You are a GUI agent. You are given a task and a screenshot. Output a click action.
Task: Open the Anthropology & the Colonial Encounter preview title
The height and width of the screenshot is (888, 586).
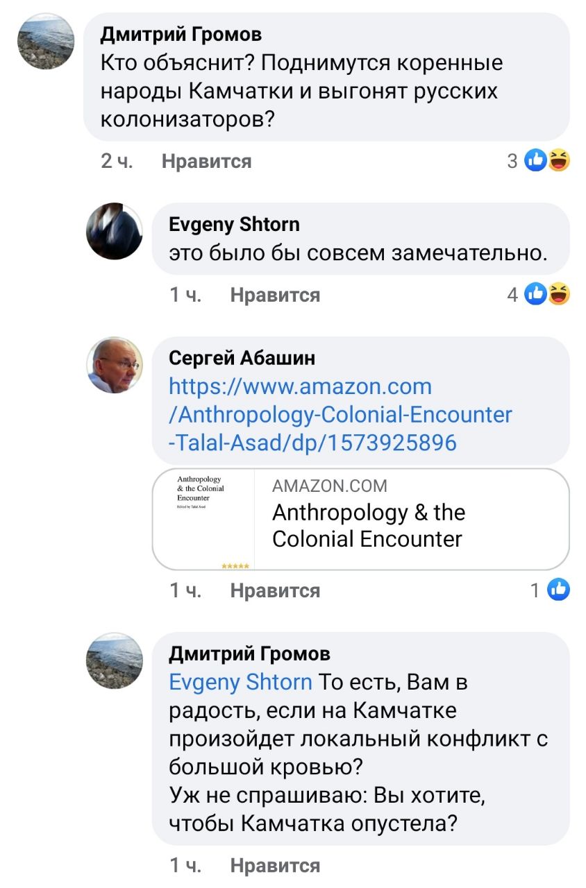[x=368, y=525]
